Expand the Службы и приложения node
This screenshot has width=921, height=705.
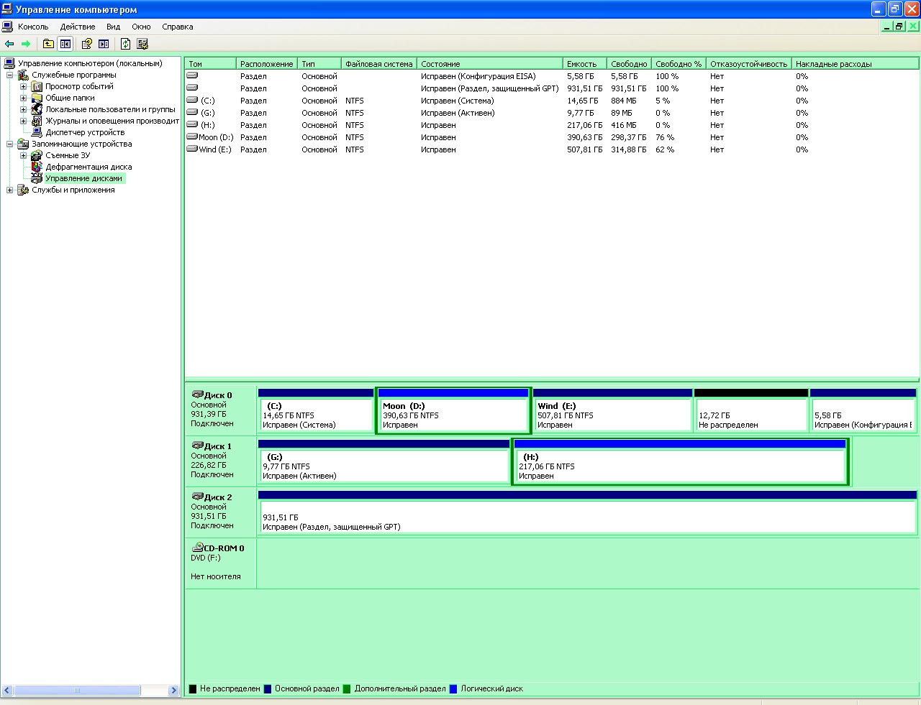(9, 190)
